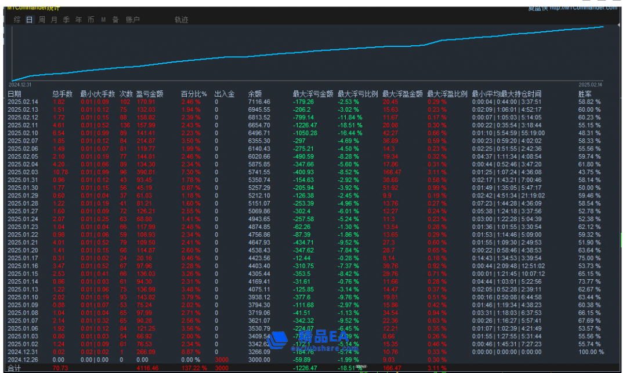
Task: Switch to the 账户 (account) tab
Action: point(133,20)
